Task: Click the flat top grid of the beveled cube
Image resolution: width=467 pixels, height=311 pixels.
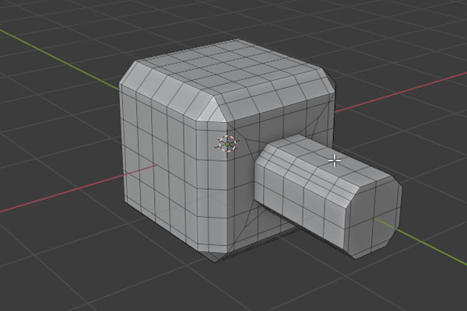Action: (x=230, y=67)
